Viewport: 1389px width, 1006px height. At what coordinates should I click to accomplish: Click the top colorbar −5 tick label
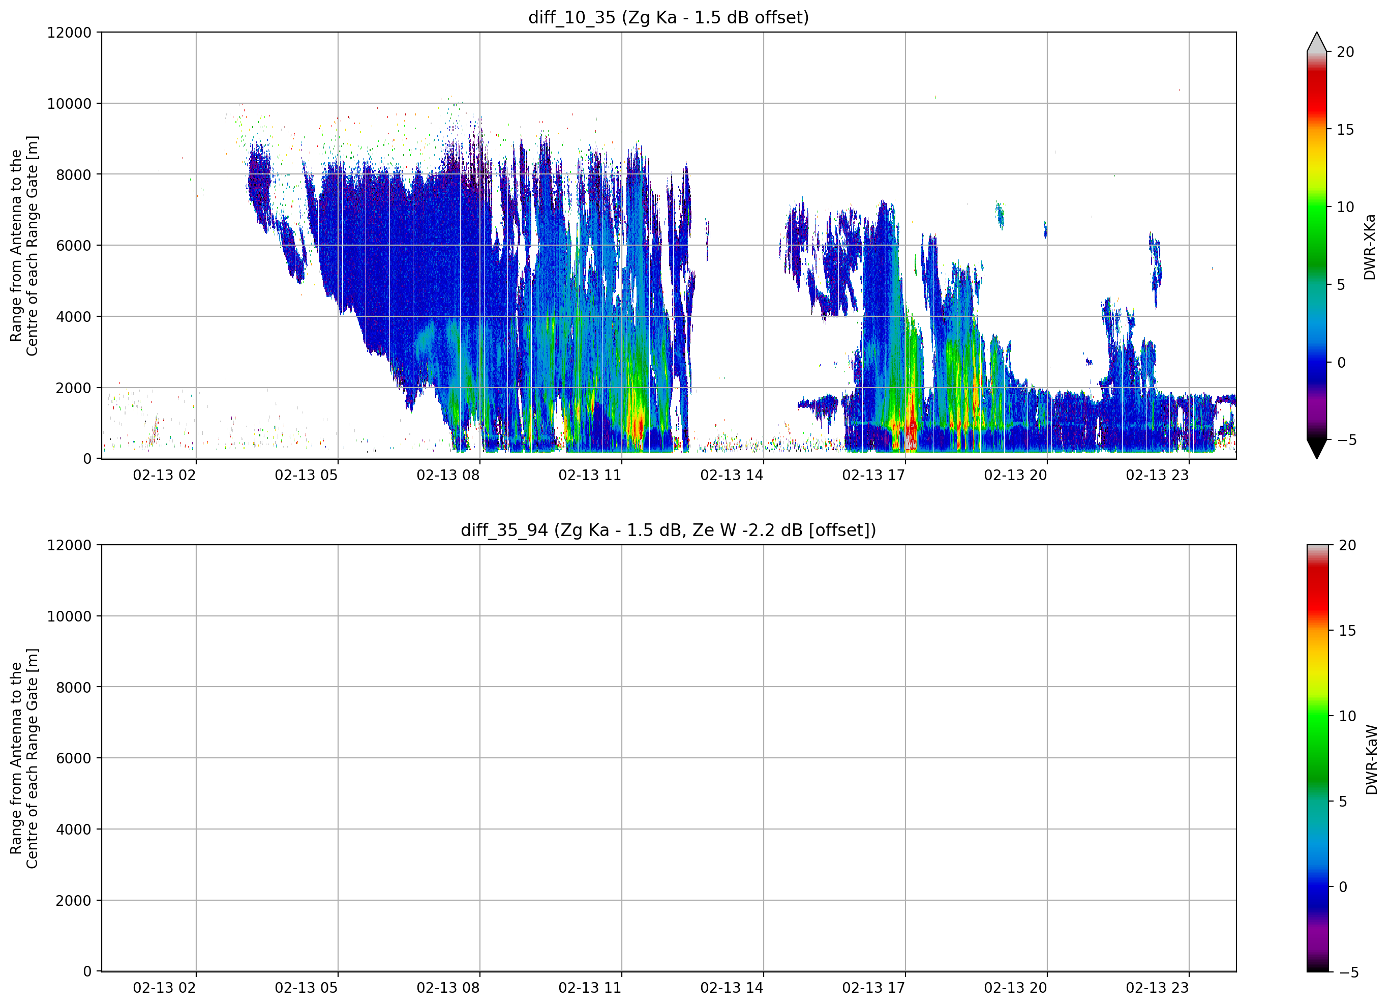1346,440
